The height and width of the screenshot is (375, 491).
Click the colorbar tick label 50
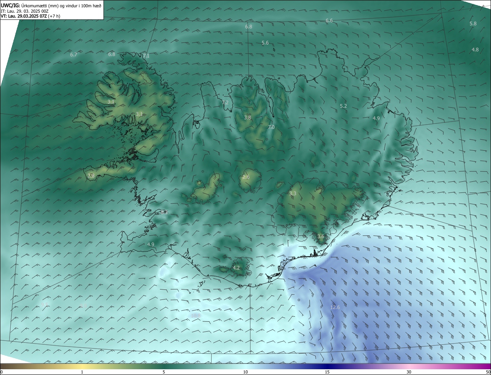(x=488, y=372)
